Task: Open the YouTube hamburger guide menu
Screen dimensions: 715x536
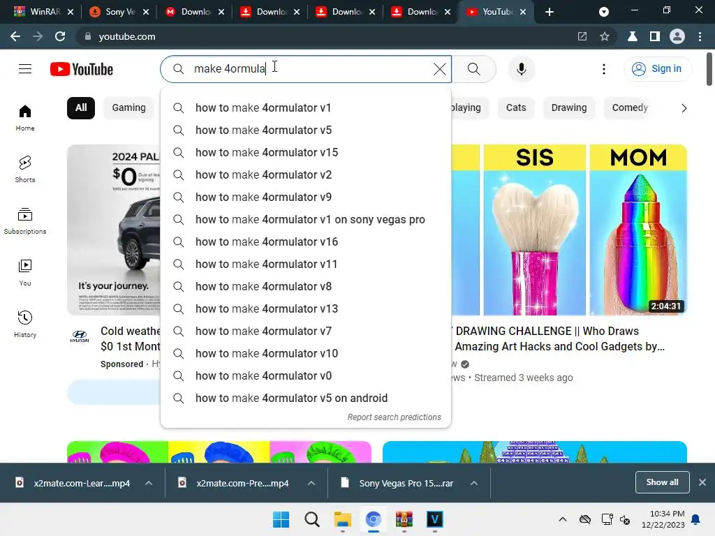Action: pos(25,69)
